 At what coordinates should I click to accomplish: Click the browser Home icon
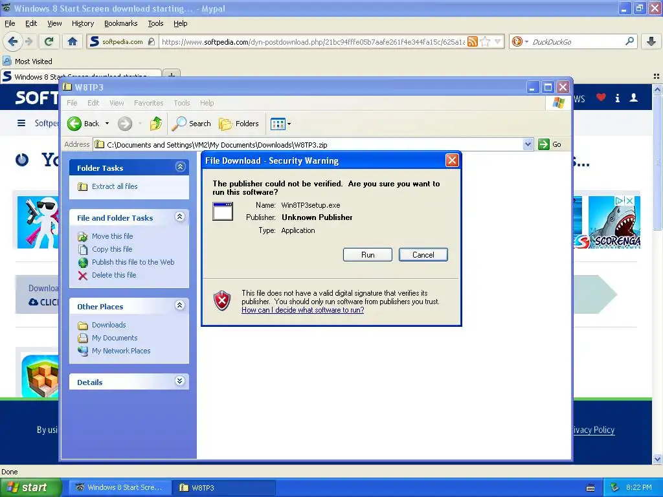[x=73, y=41]
